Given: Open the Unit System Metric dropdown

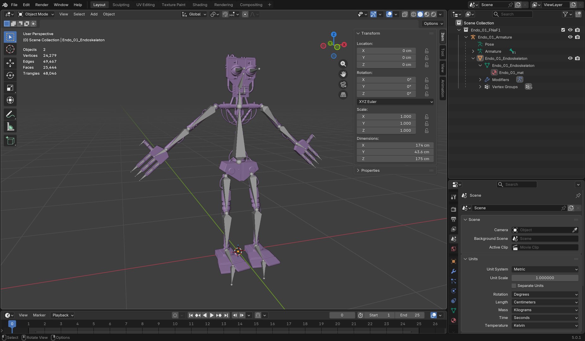Looking at the screenshot, I should 545,269.
